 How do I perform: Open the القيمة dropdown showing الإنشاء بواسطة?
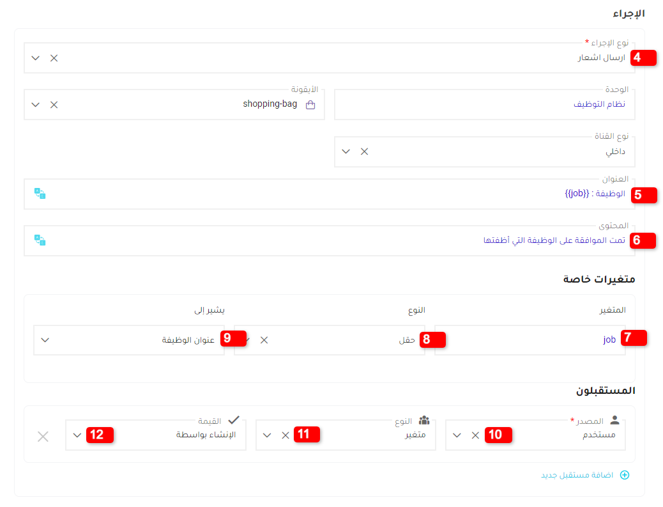coord(77,435)
